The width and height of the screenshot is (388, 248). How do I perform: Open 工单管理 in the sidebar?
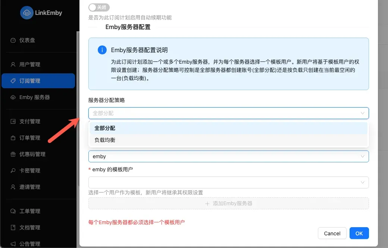pyautogui.click(x=30, y=211)
